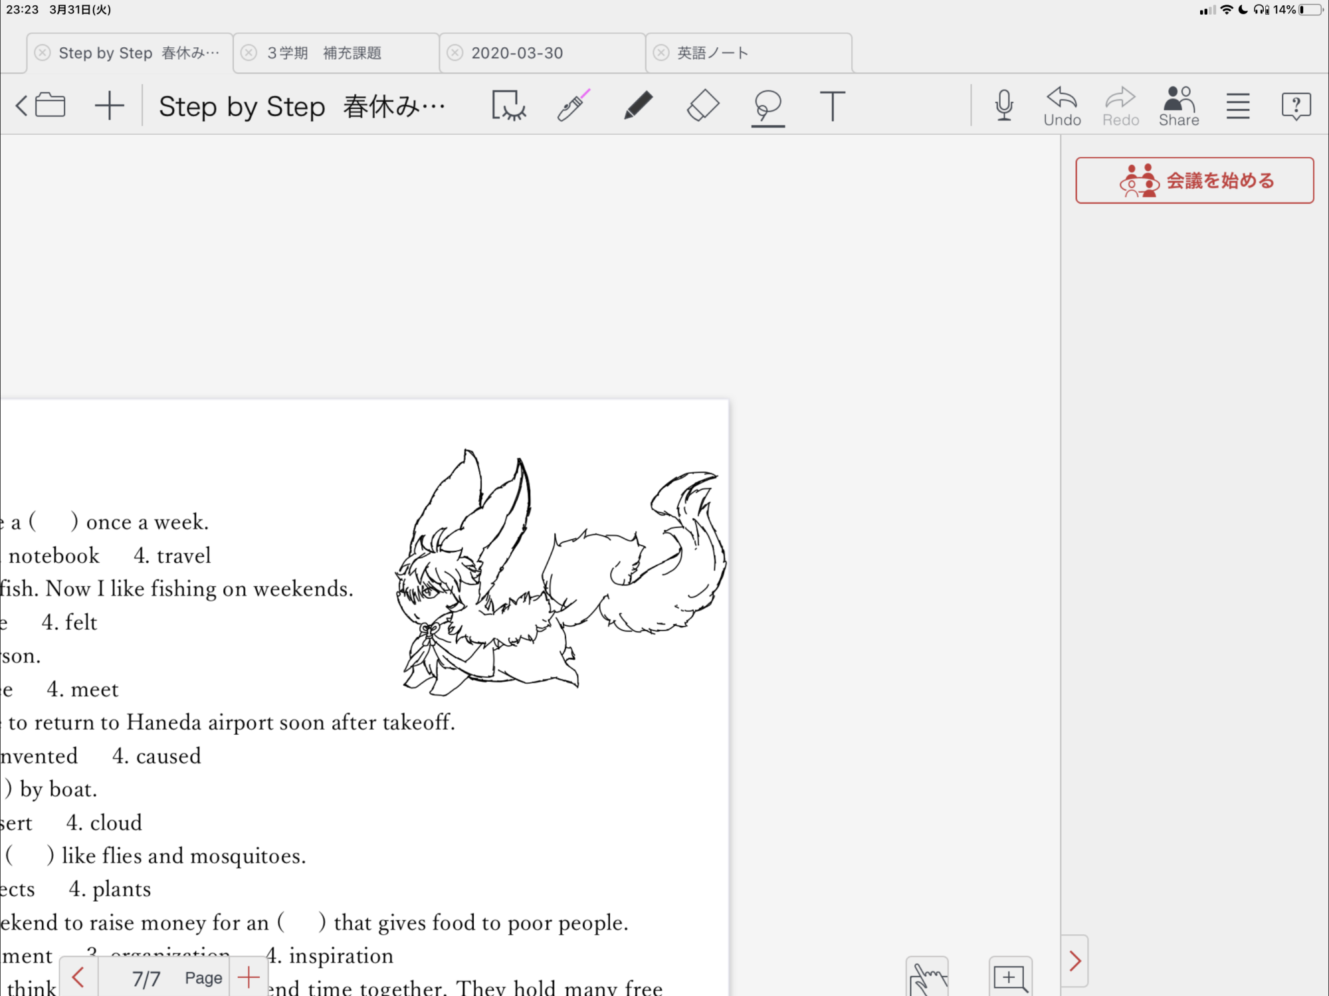
Task: Start audio recording with microphone
Action: point(1004,105)
